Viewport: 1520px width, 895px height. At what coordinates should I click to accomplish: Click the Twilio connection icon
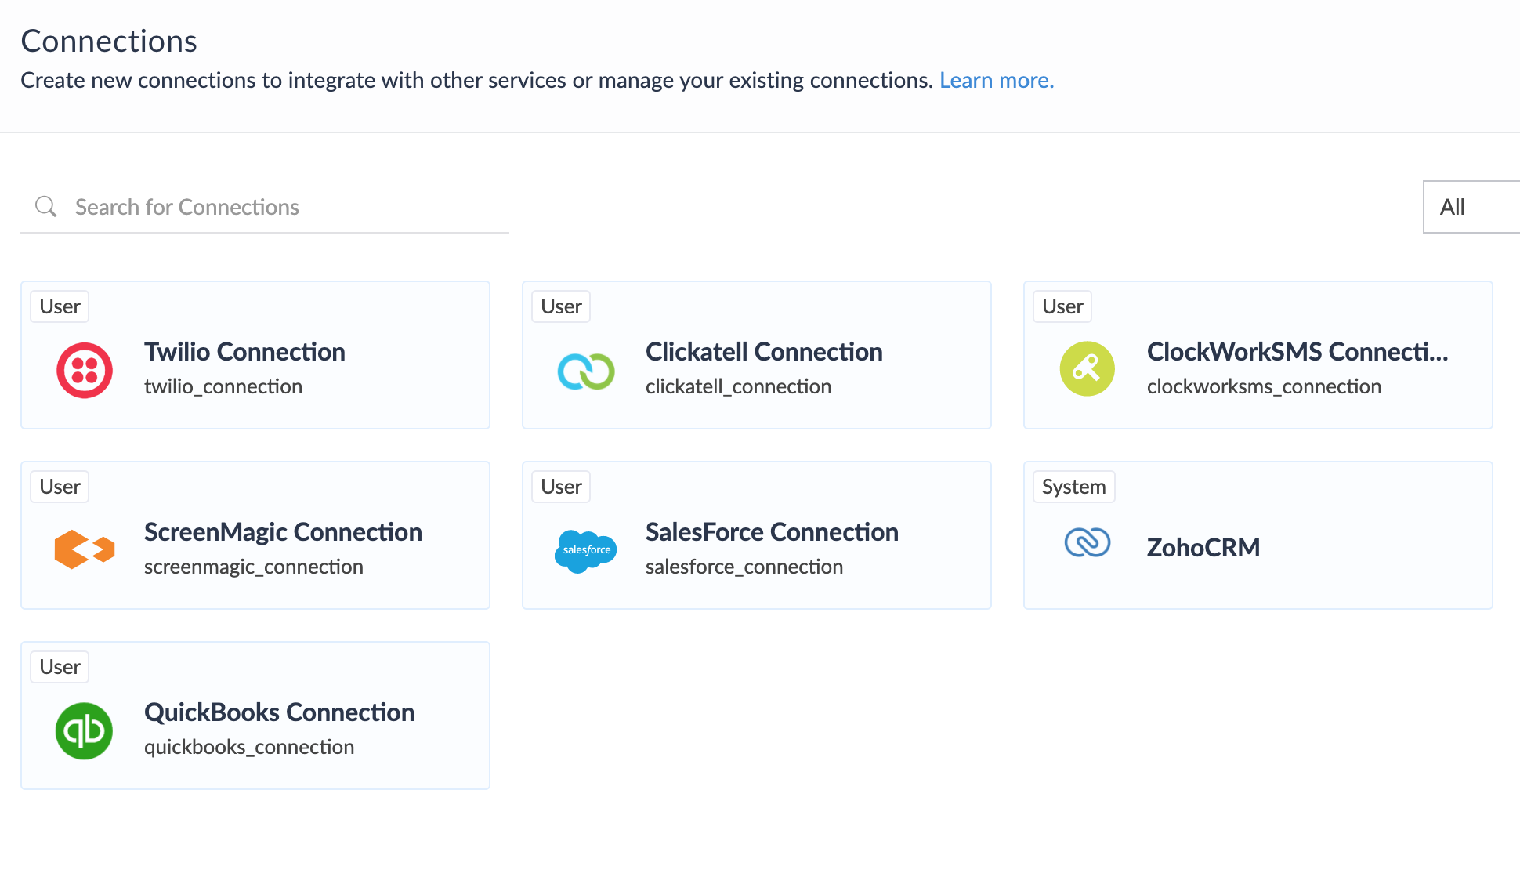[x=84, y=370]
